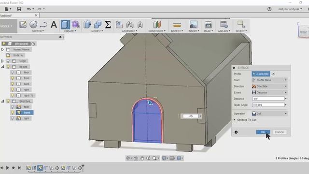Toggle visibility bulb of floor body
Screen dimensions: 309x174
click(x=13, y=72)
